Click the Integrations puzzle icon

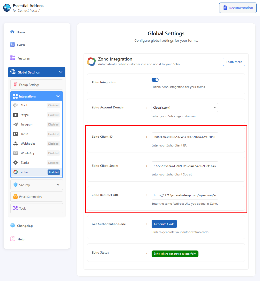click(x=15, y=96)
